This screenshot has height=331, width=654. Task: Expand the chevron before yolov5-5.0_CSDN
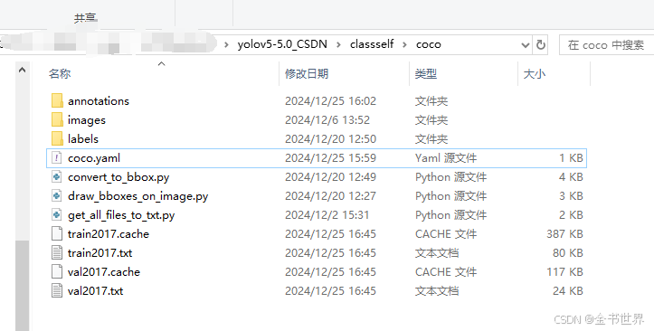(x=226, y=44)
